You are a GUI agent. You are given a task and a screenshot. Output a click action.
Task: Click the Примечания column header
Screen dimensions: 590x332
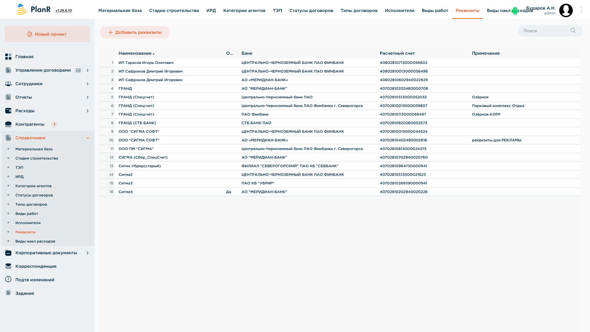(486, 53)
